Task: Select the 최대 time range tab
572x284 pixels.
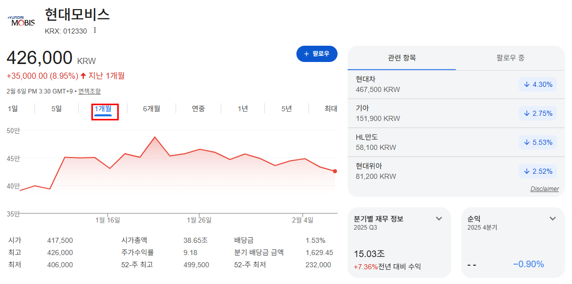Action: pyautogui.click(x=331, y=108)
